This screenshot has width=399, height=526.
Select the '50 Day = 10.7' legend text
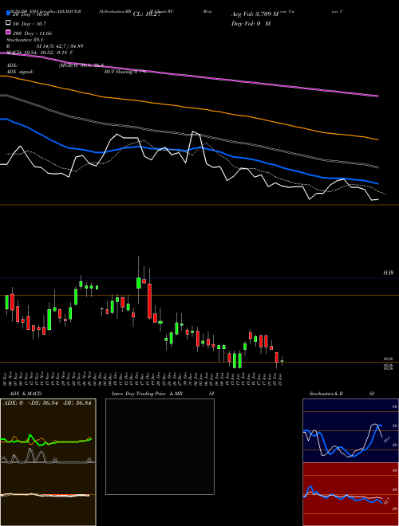pyautogui.click(x=30, y=24)
